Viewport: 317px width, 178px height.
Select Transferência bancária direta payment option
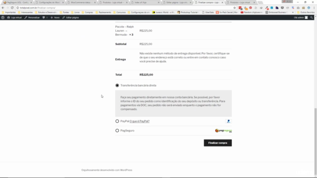(x=117, y=86)
